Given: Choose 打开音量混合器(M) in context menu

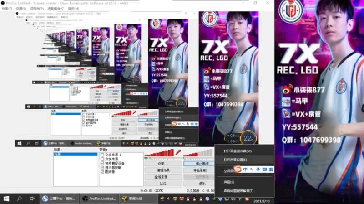Looking at the screenshot, I should coord(244,151).
